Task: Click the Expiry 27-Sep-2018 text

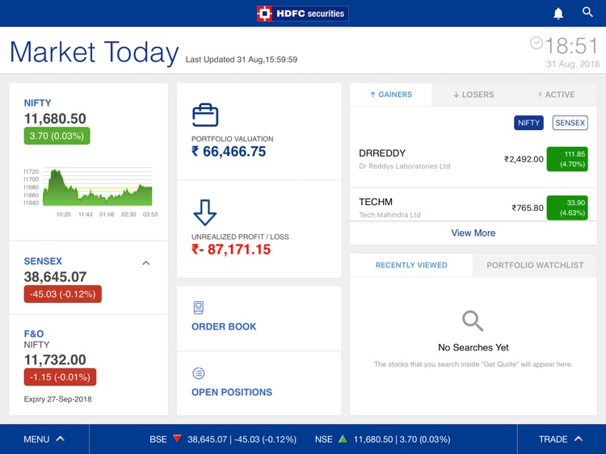Action: point(57,399)
